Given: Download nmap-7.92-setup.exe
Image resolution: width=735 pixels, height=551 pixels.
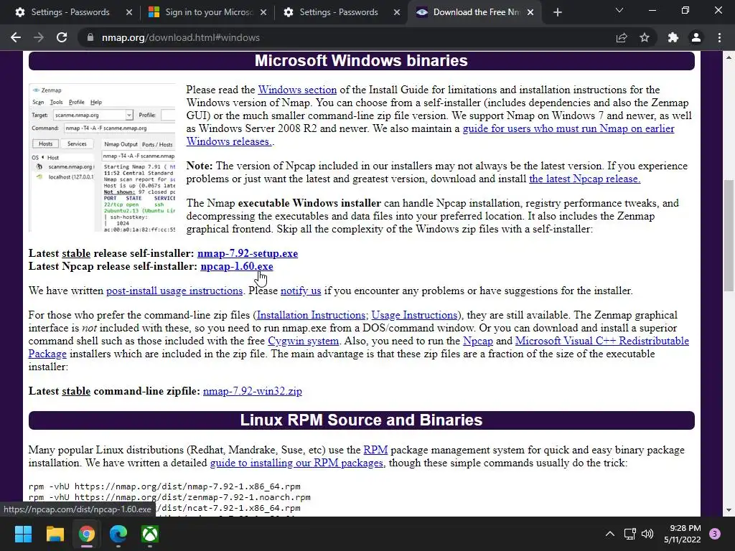Looking at the screenshot, I should [x=248, y=253].
